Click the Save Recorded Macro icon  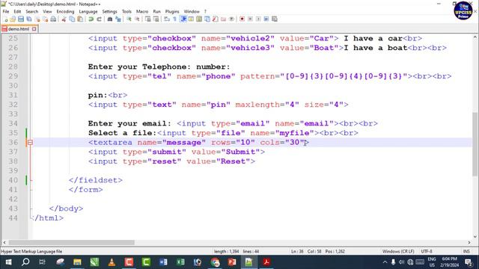tap(275, 19)
